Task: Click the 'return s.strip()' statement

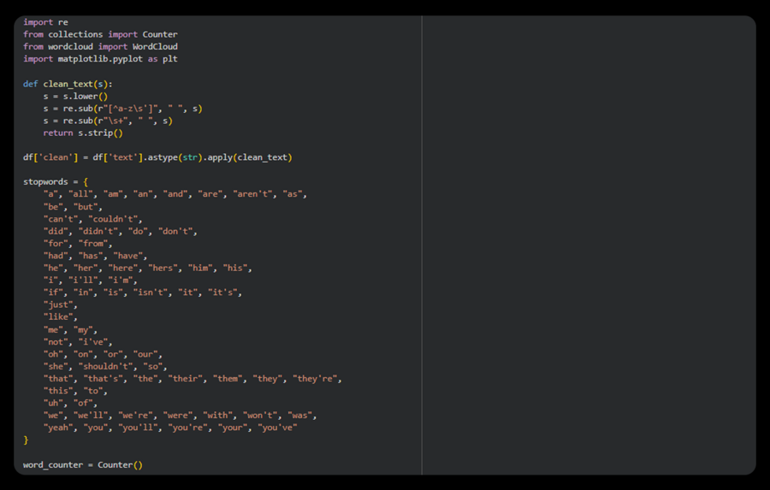Action: 83,133
